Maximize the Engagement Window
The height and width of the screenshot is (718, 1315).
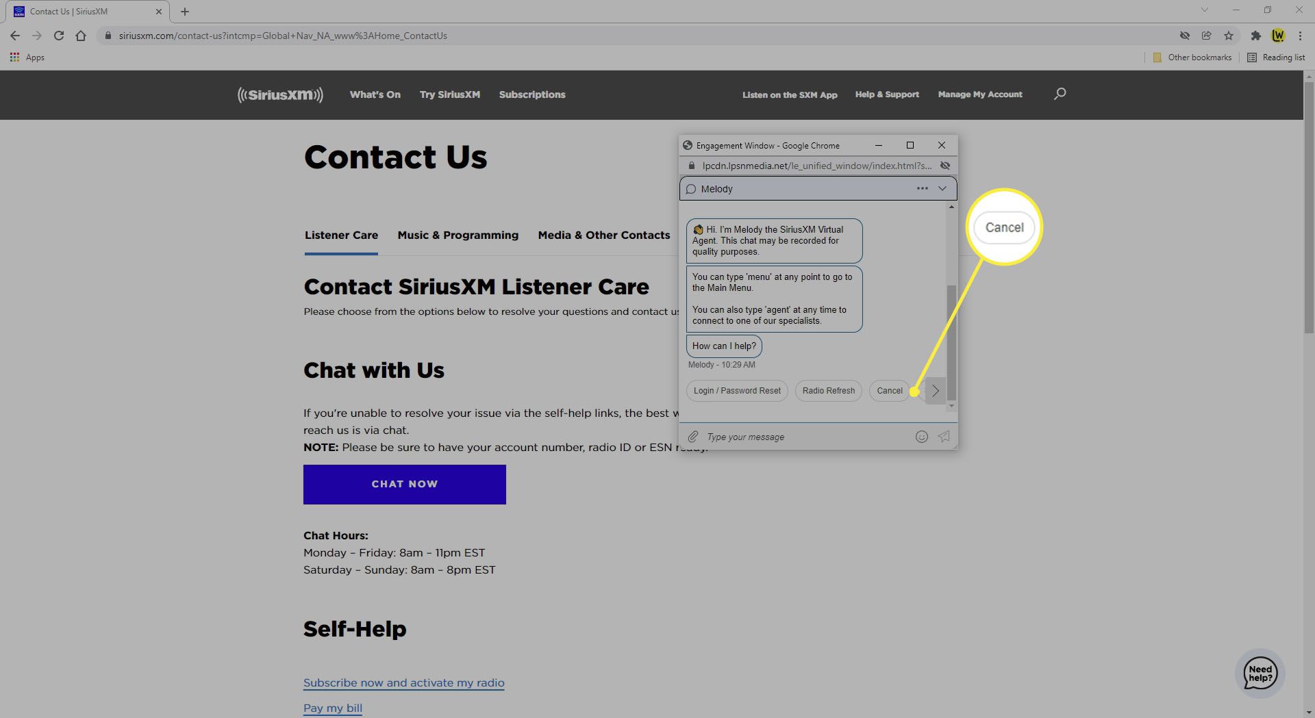click(x=910, y=145)
